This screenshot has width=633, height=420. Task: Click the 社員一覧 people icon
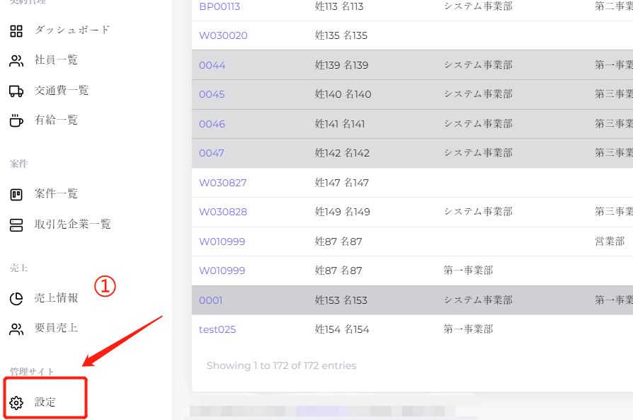16,61
